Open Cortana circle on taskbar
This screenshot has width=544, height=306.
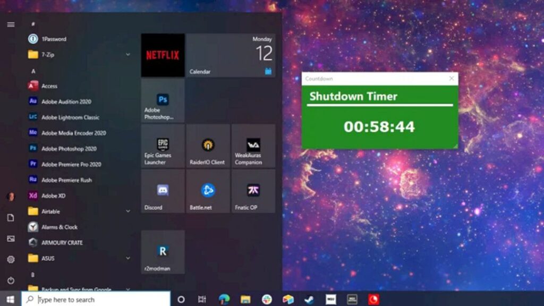[x=181, y=300]
